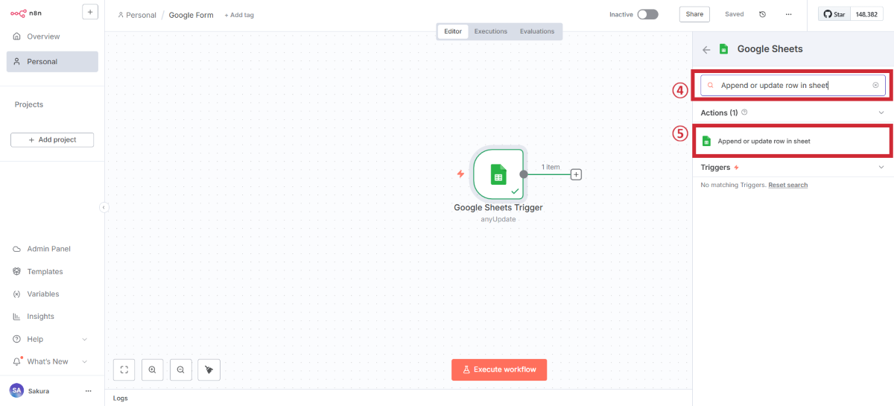Screen dimensions: 894x406
Task: Collapse the Actions section
Action: point(881,112)
